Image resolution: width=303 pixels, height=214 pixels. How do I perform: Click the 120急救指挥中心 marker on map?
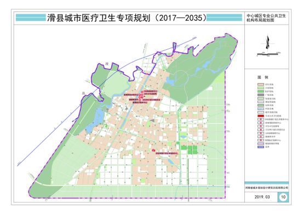[x=142, y=92]
